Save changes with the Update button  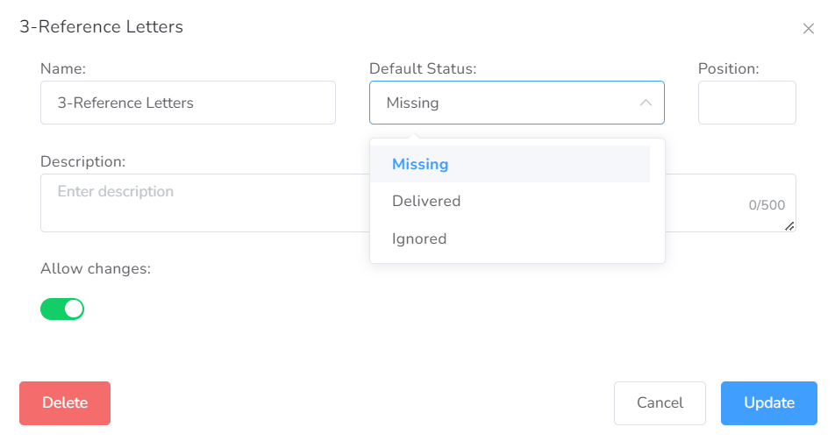tap(769, 403)
